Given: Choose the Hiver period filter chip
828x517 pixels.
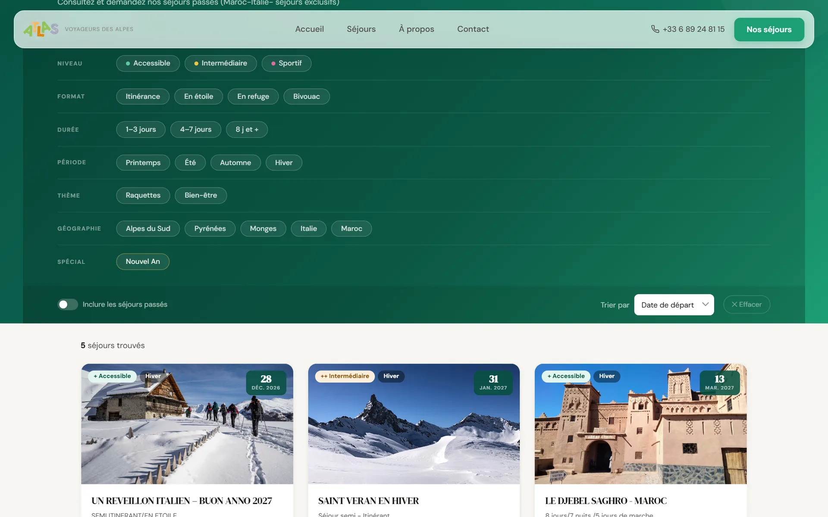Looking at the screenshot, I should (284, 163).
